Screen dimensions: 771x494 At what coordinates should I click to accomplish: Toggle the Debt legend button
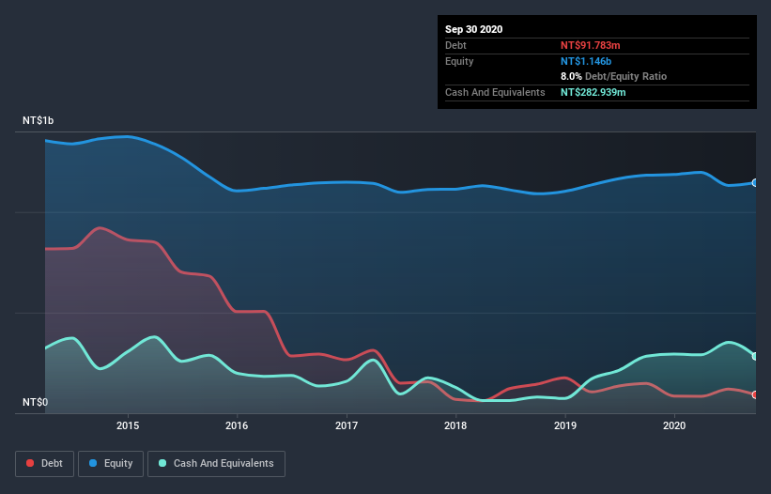coord(44,464)
